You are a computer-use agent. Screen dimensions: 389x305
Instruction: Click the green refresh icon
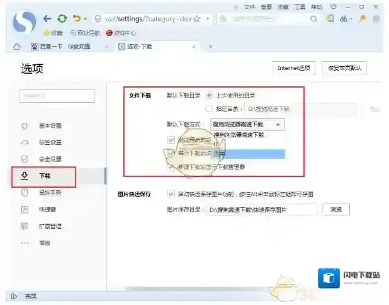tap(62, 19)
